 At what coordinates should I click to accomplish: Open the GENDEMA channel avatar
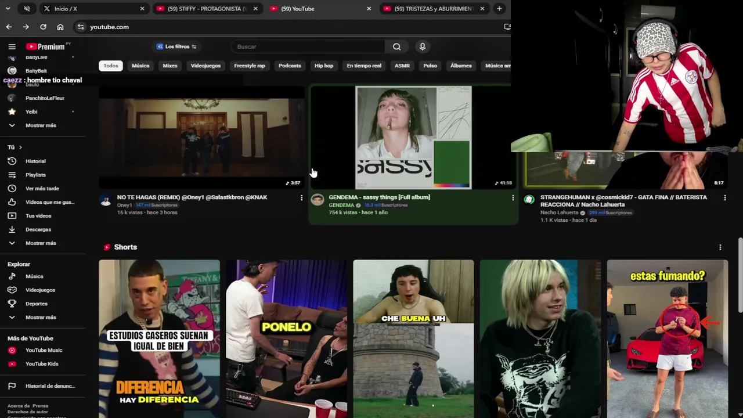317,200
